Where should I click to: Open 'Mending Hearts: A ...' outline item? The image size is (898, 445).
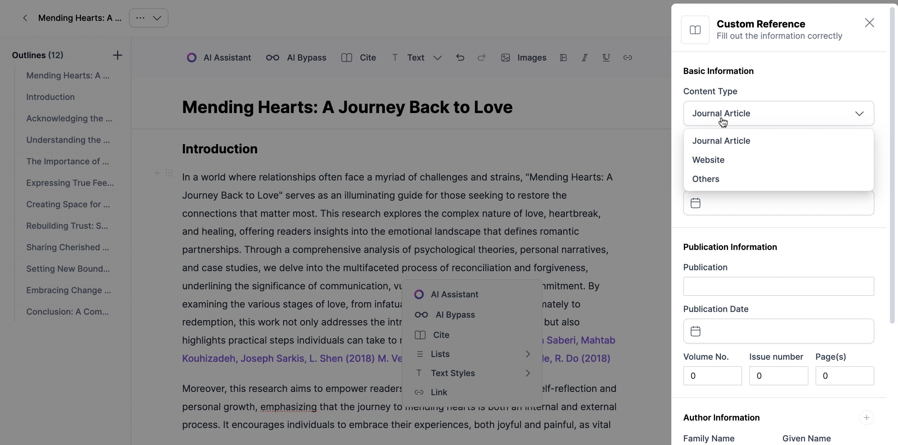coord(67,75)
